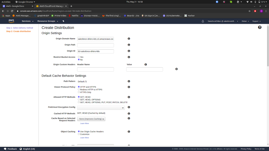Switch to AWS CloudFront Management tab
Viewport: 269px width, 151px height.
(51, 6)
